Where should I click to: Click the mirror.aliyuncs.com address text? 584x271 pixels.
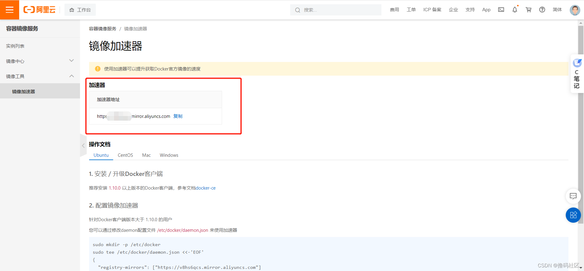click(134, 116)
